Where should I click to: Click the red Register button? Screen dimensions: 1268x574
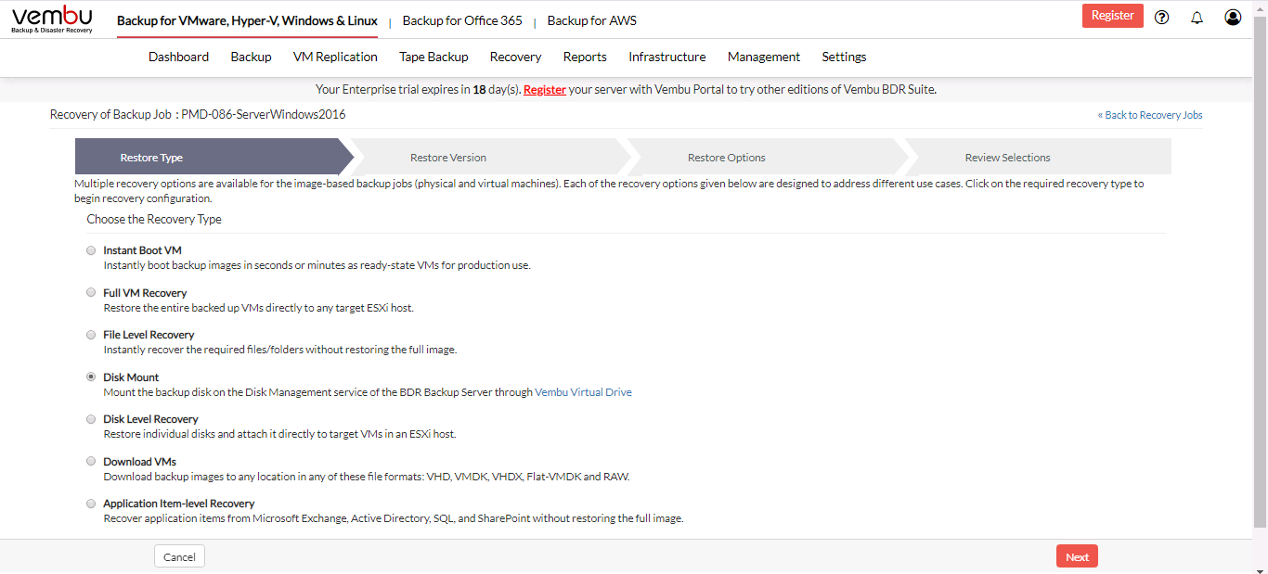1112,16
